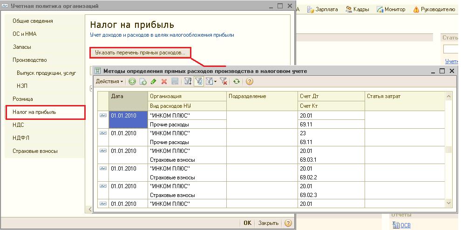Select row icon of record with 69.02.3
The height and width of the screenshot is (230, 461).
103,186
